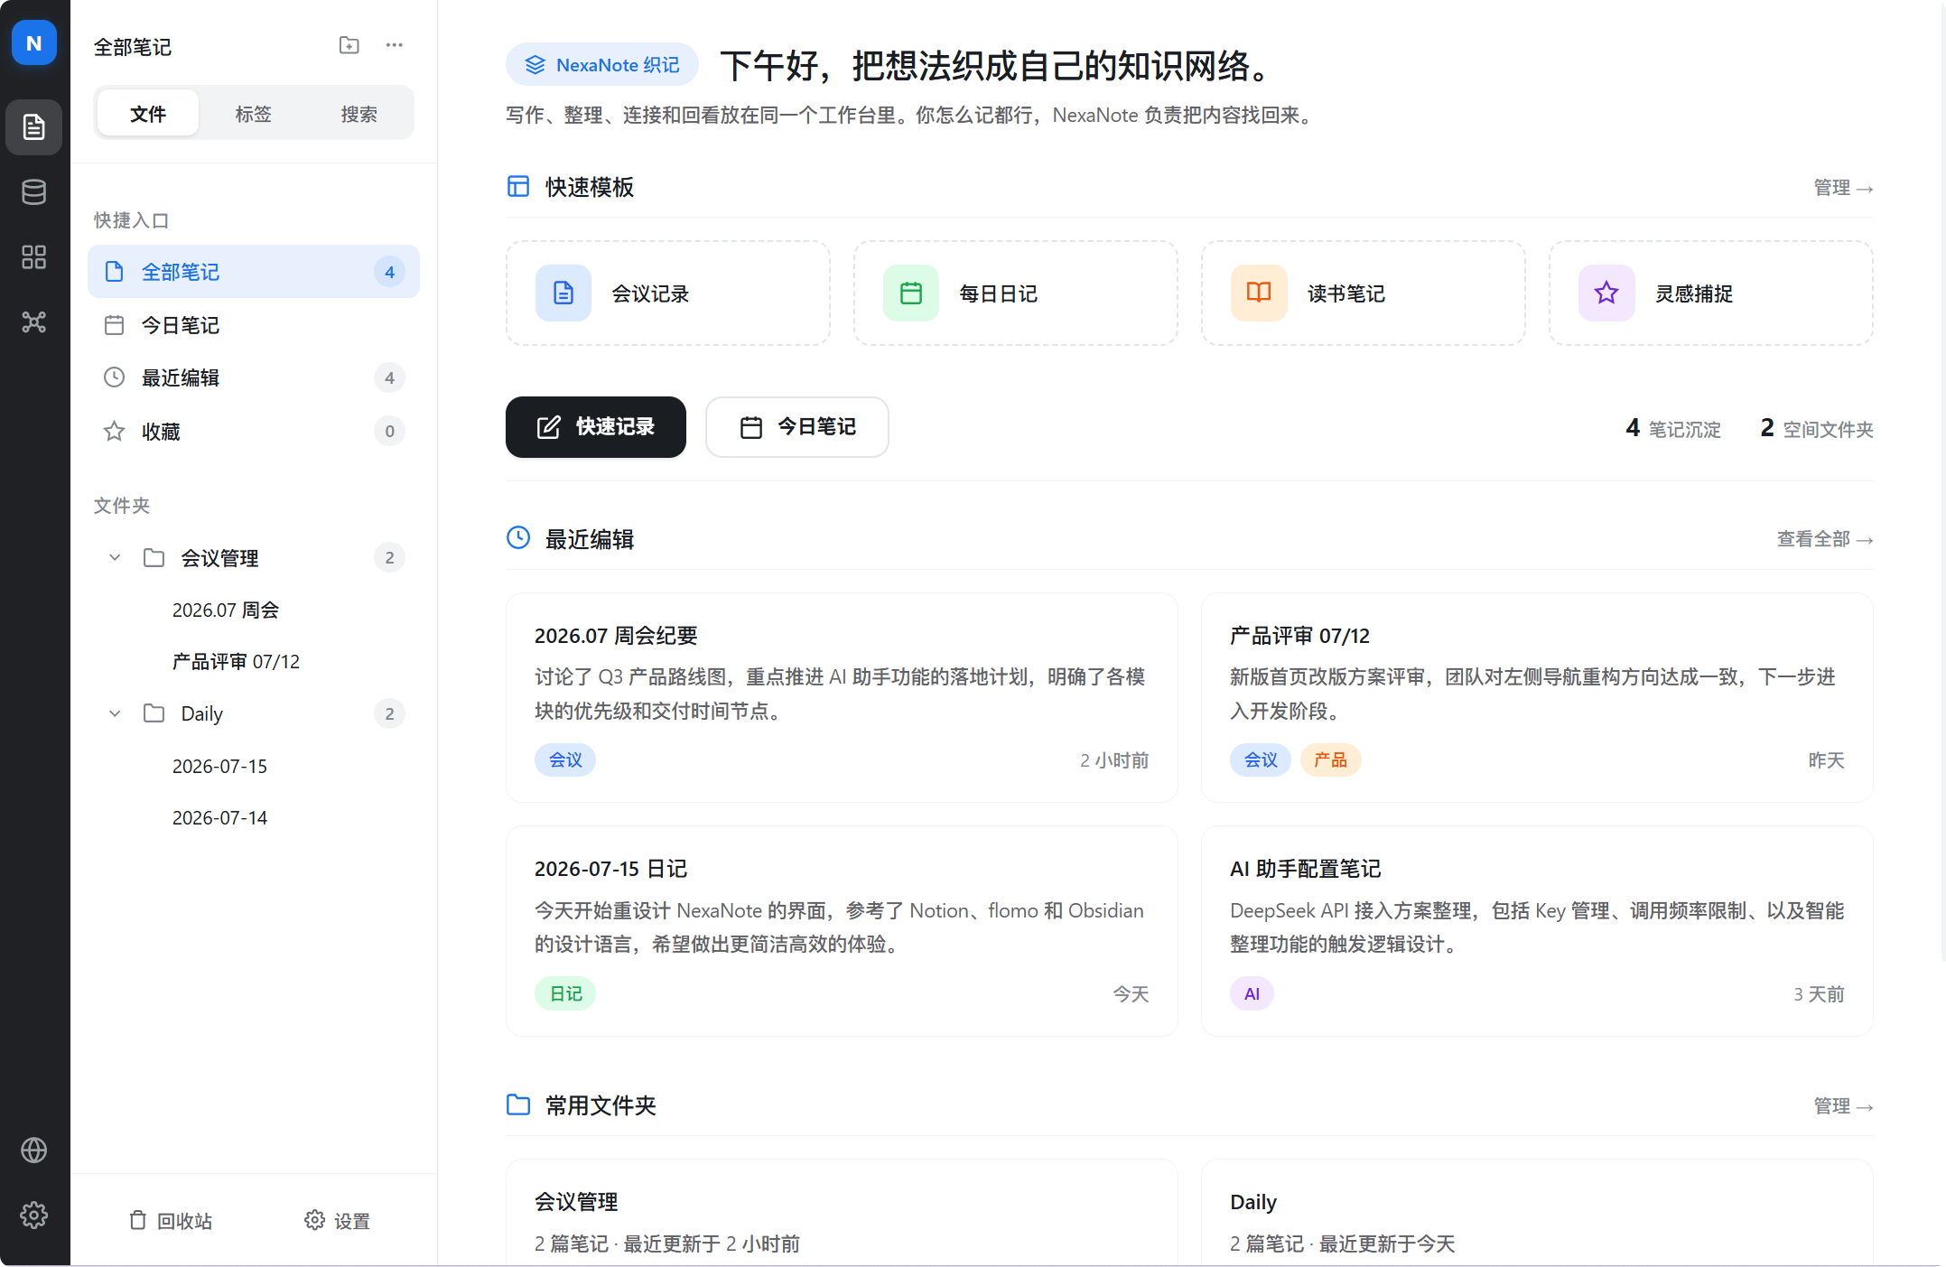Click the clock icon next to 最近编辑 in sidebar

point(114,377)
